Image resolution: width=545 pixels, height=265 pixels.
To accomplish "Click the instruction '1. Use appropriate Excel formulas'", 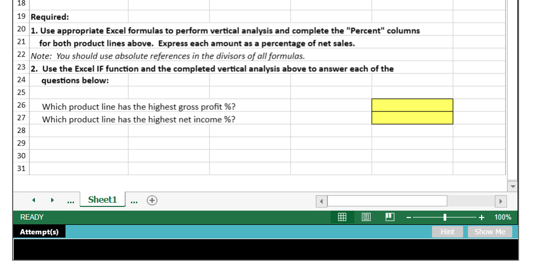I will pyautogui.click(x=225, y=31).
